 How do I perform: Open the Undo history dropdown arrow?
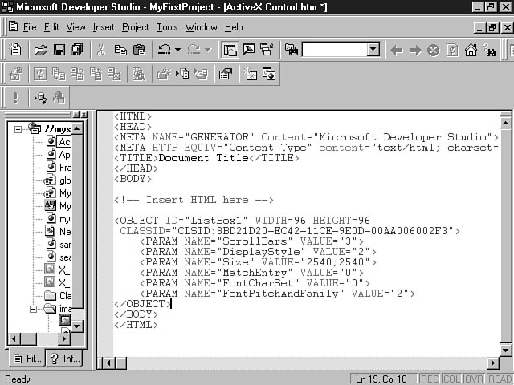pos(177,50)
